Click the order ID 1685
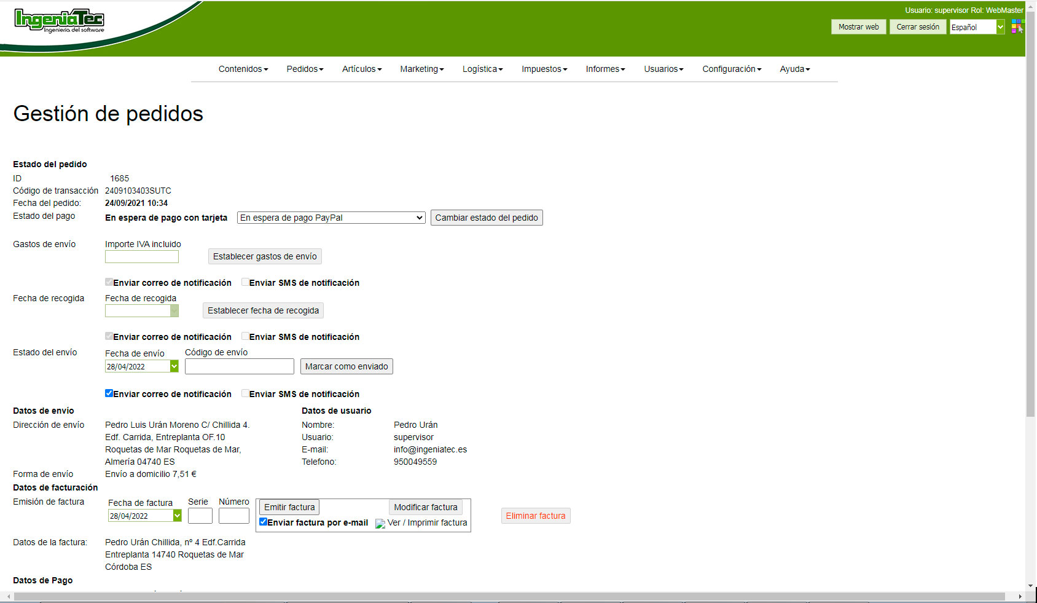1037x603 pixels. click(x=120, y=178)
